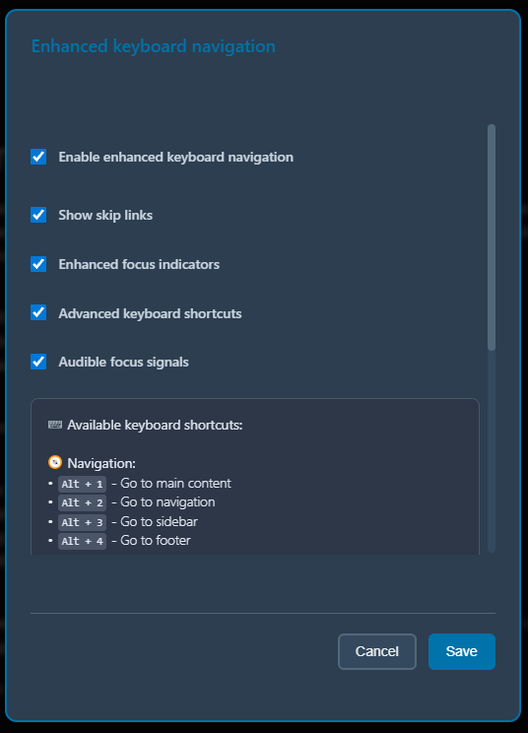
Task: Click the 'Show skip links' label text
Action: pyautogui.click(x=105, y=215)
